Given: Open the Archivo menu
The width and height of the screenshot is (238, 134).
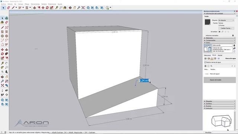Looking at the screenshot, I should [x=3, y=4].
